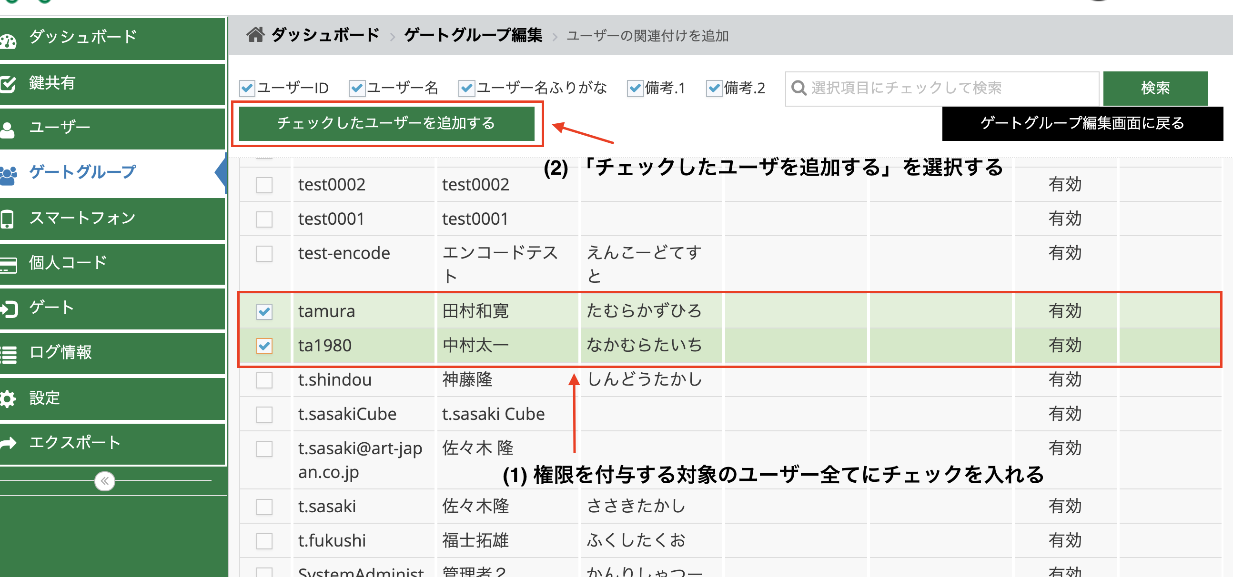Click the user silhouette icon in sidebar
Image resolution: width=1233 pixels, height=577 pixels.
tap(7, 129)
